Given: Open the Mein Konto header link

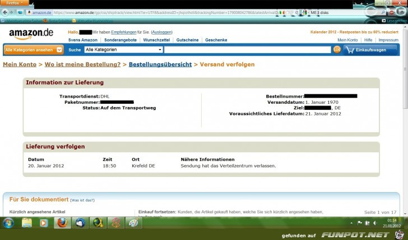Looking at the screenshot, I should 347,40.
